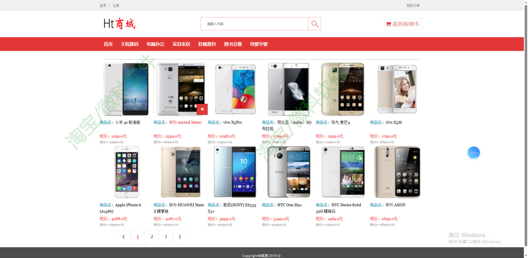Click the HTC Desire 826d product image
528x258 pixels.
coord(343,172)
